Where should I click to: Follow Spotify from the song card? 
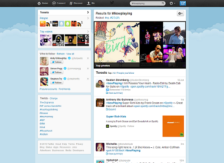[x=131, y=126]
